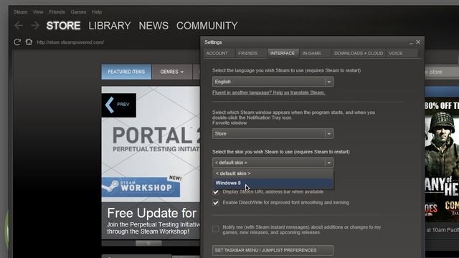
Task: Choose the < default skin > option
Action: 273,173
